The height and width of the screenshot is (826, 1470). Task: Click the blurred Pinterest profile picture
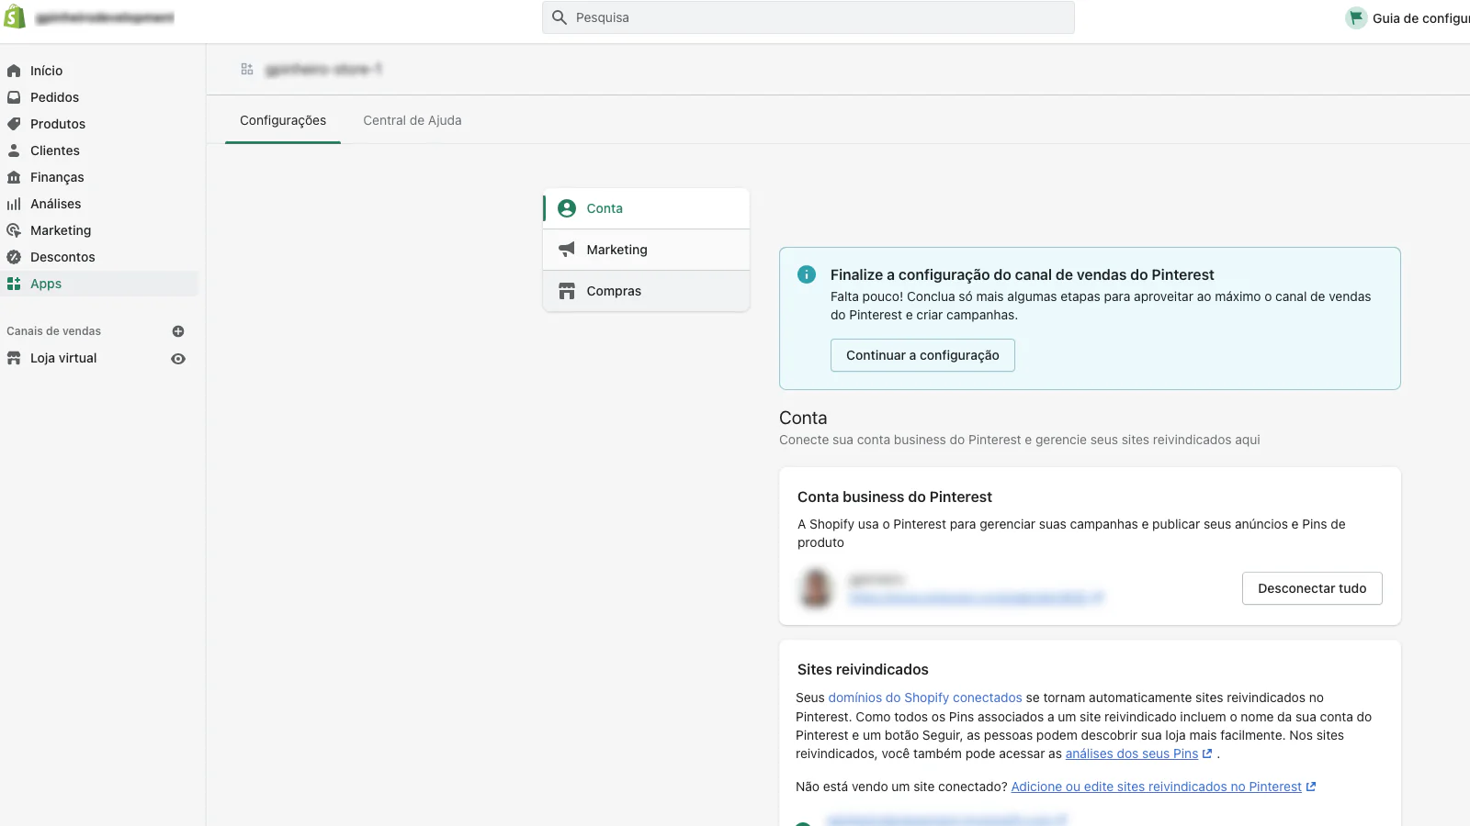(x=816, y=587)
